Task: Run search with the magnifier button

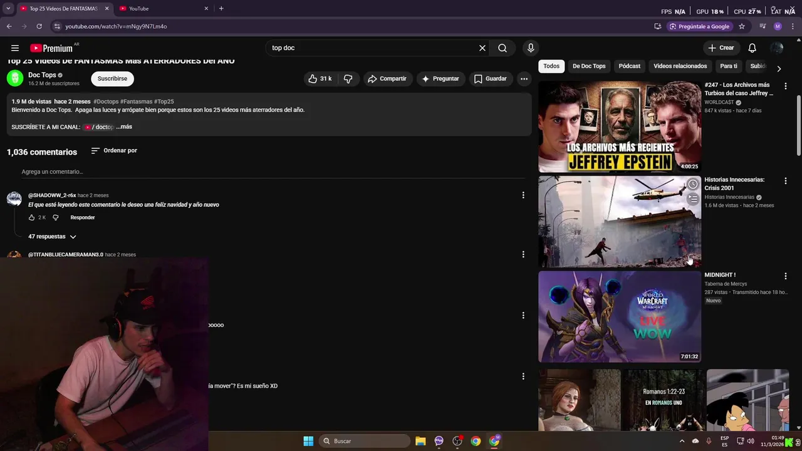Action: click(x=503, y=48)
